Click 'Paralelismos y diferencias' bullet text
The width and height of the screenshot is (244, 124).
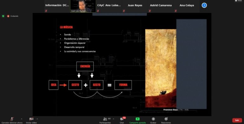(x=77, y=39)
